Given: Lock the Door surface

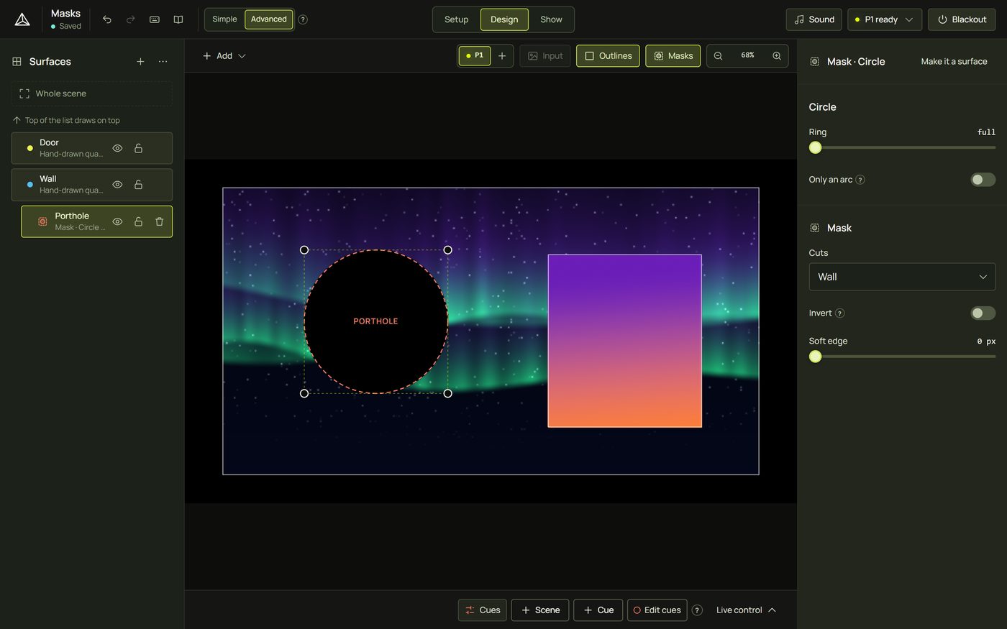Looking at the screenshot, I should (138, 148).
